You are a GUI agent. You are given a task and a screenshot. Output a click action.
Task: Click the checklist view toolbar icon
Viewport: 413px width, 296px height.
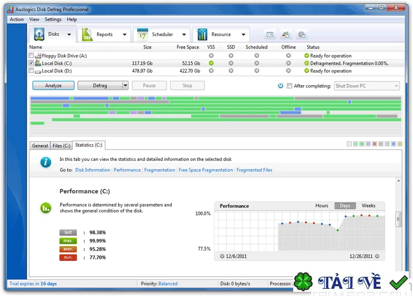point(269,35)
